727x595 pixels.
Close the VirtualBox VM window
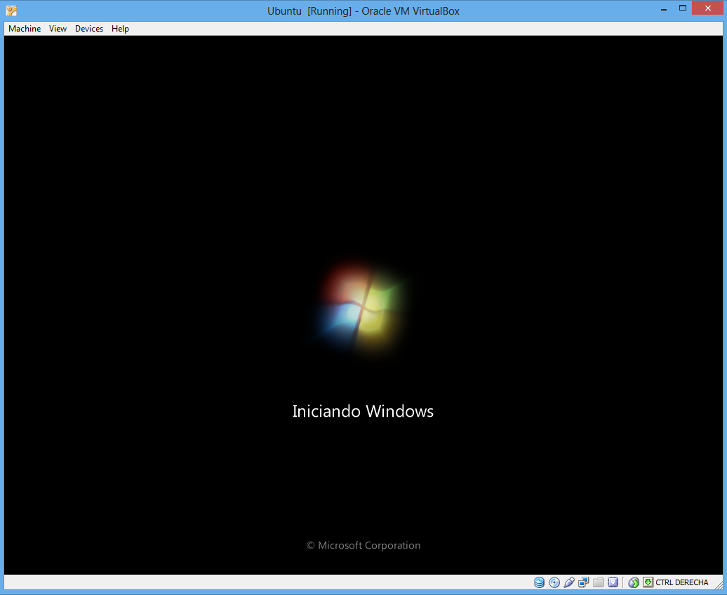point(707,8)
